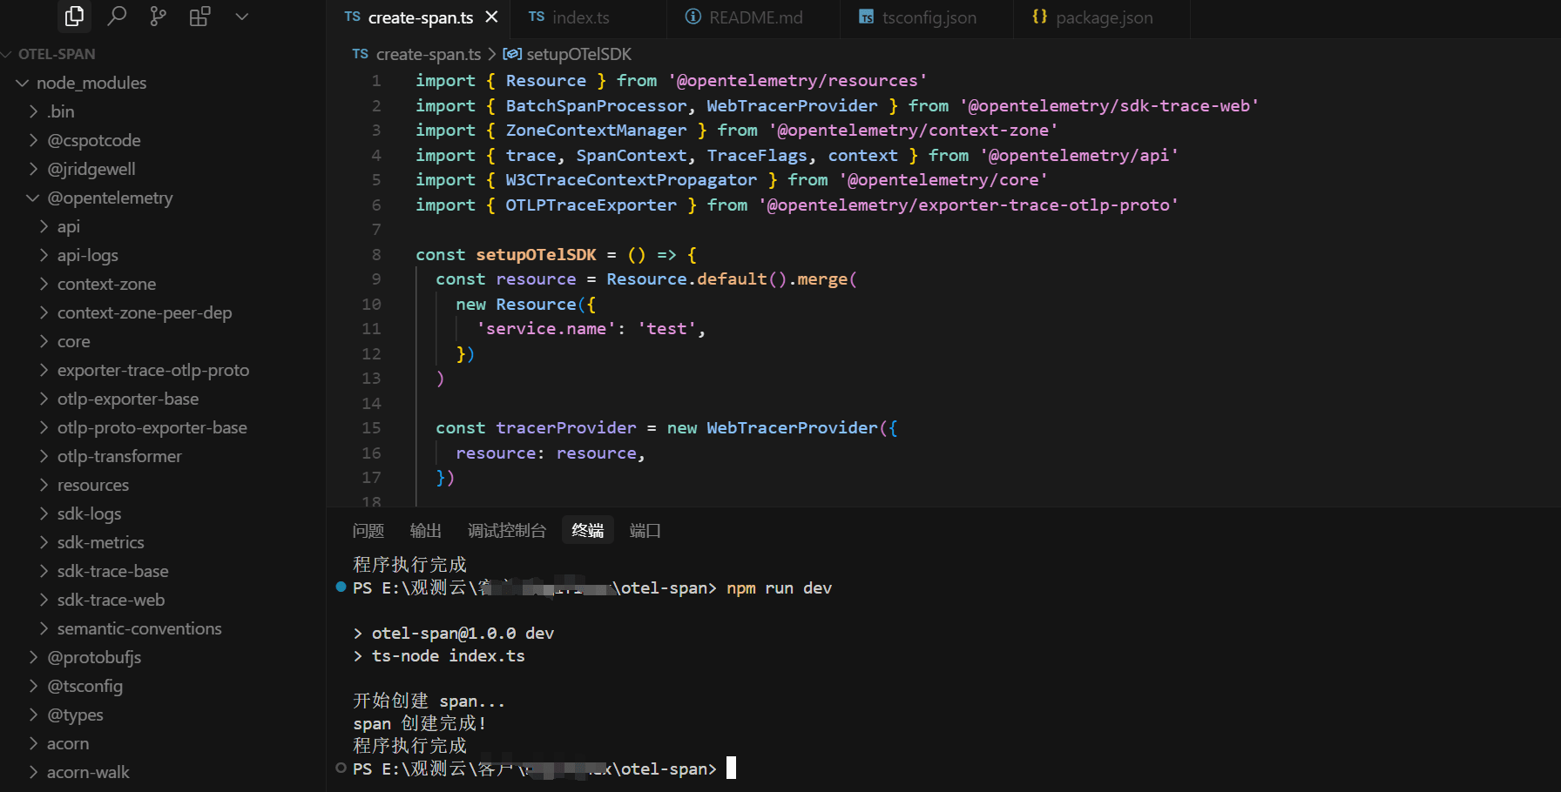Click the symbol icon before setupOTelSDK breadcrumb
This screenshot has height=792, width=1561.
(x=512, y=55)
